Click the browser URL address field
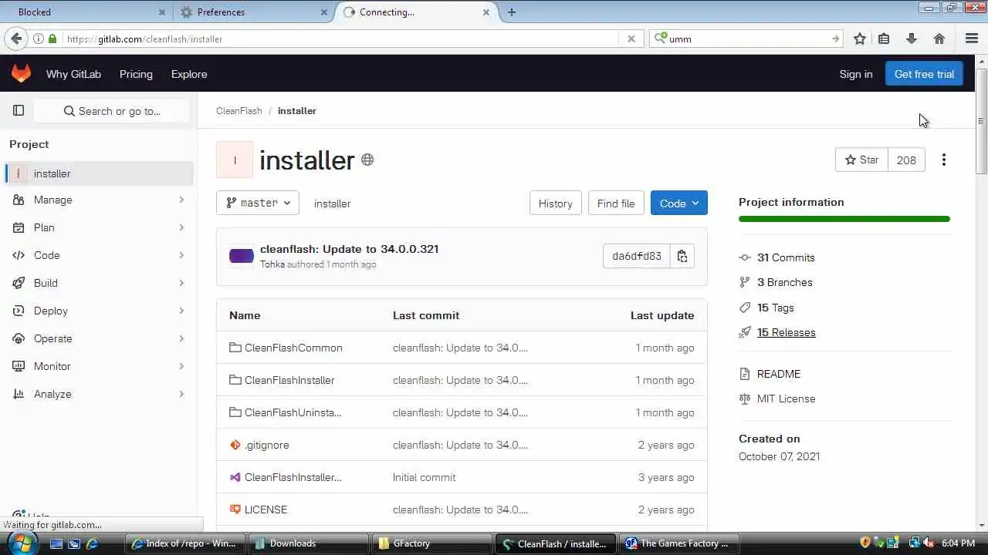 pos(340,39)
